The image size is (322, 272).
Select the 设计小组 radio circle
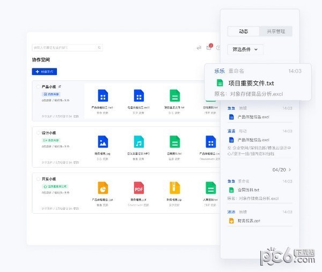pos(38,133)
